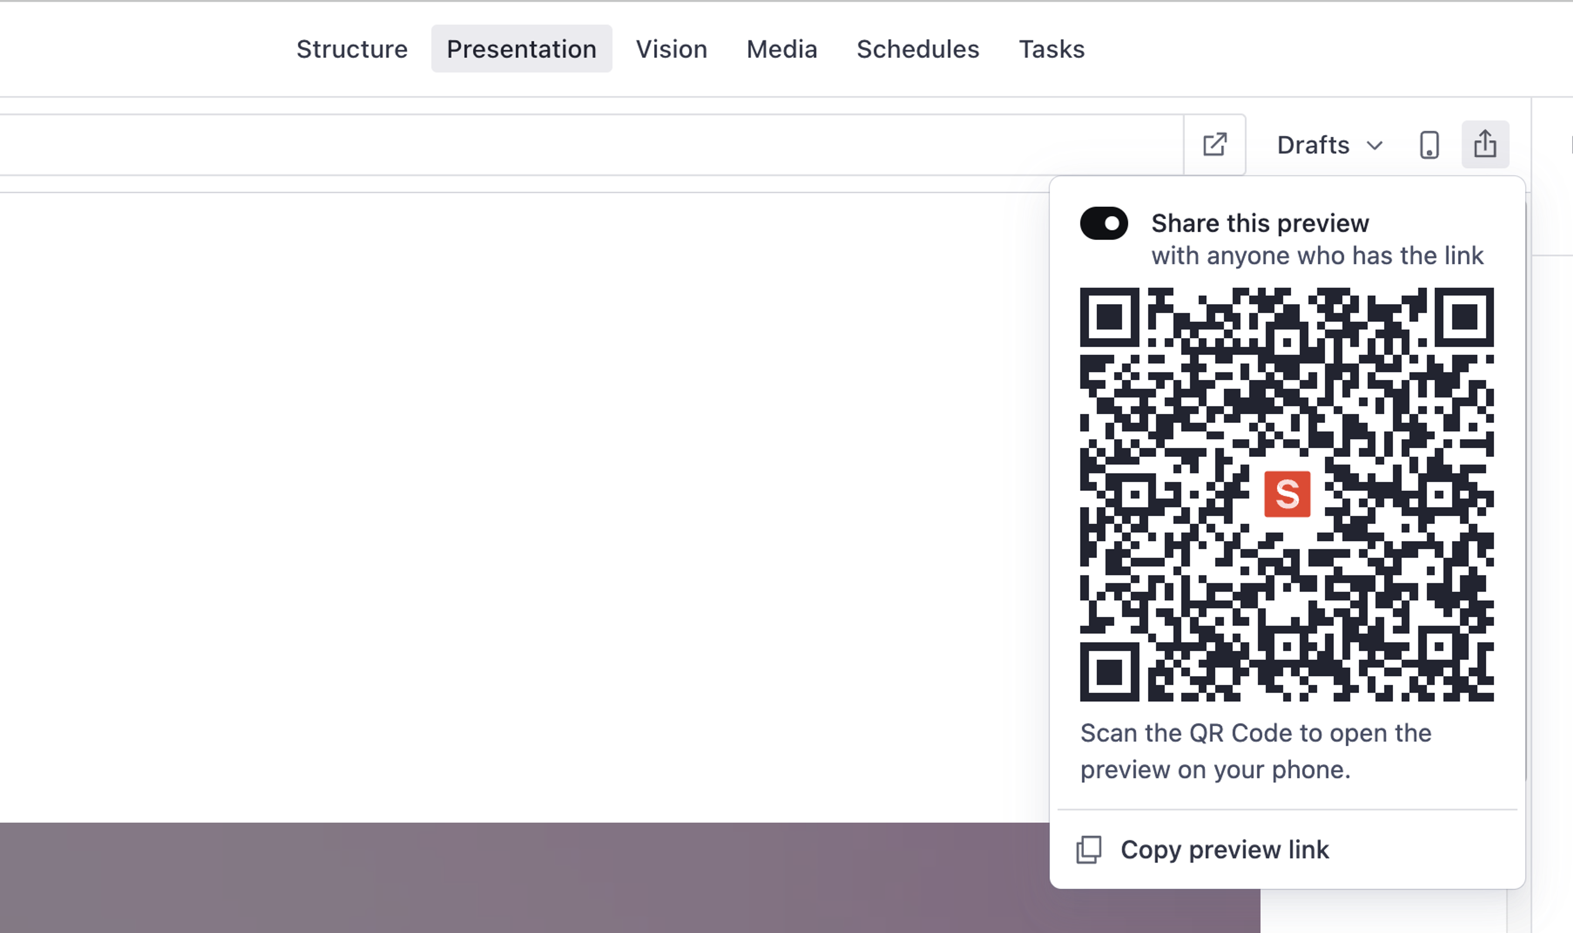Click the share preview upload icon
The width and height of the screenshot is (1573, 933).
click(x=1485, y=145)
